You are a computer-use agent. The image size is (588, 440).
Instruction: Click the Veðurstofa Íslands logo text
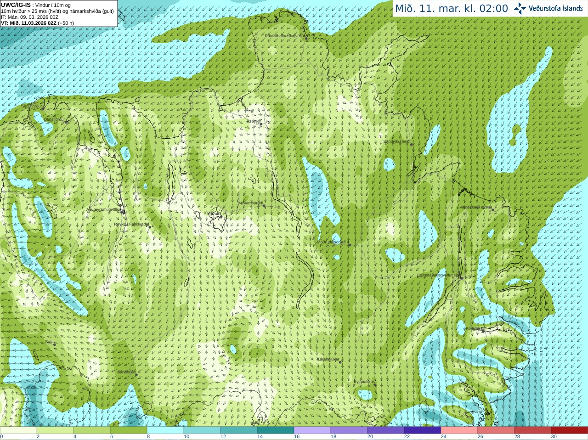tap(556, 8)
